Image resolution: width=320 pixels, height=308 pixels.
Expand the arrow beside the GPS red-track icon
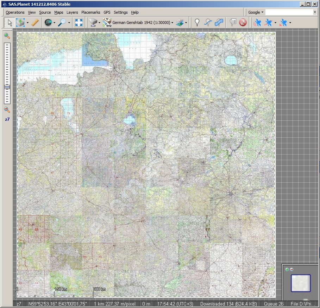point(275,23)
